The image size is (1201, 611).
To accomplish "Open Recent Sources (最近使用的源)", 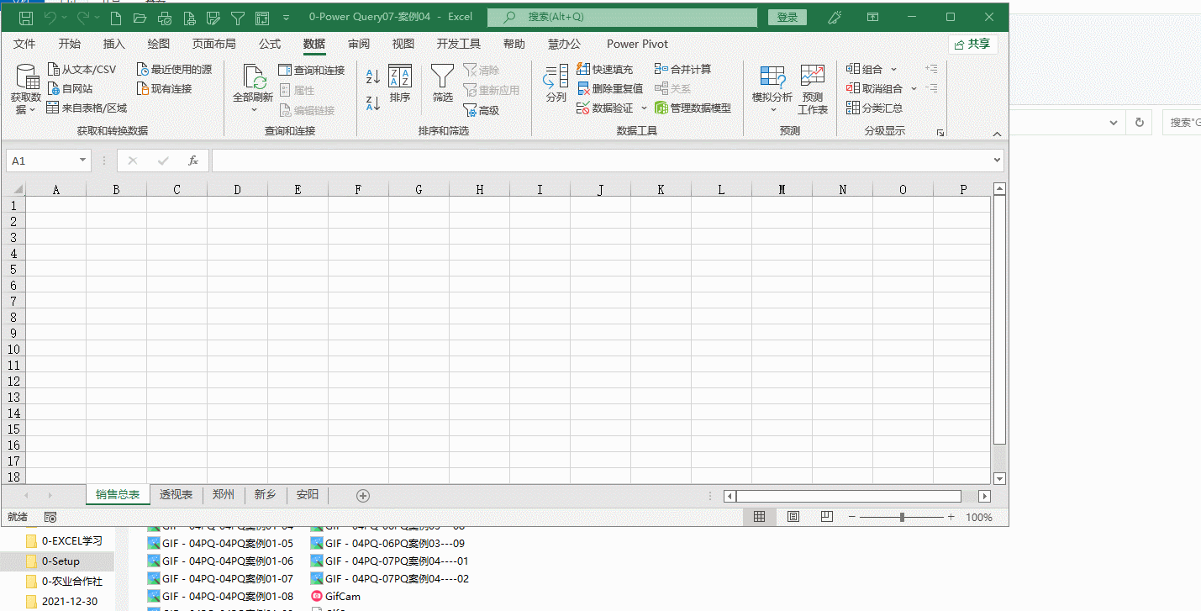I will click(x=174, y=70).
